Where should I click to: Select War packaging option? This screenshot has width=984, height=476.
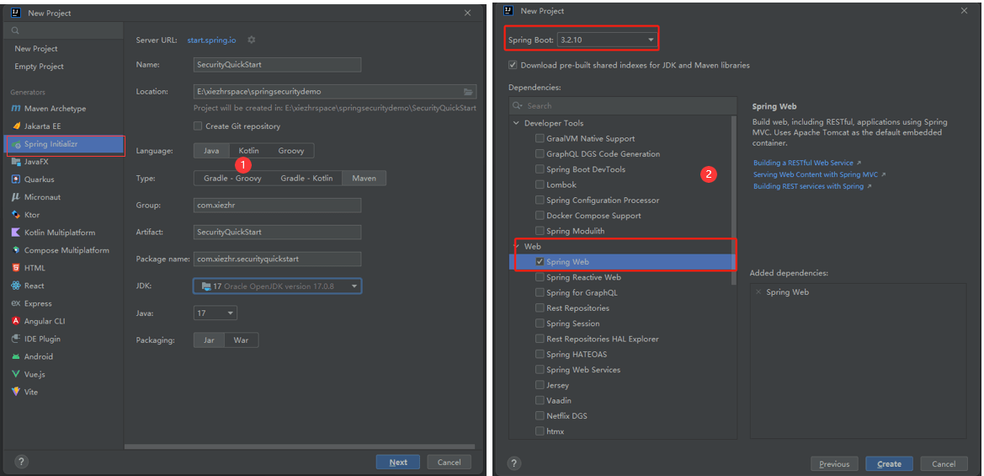point(241,340)
